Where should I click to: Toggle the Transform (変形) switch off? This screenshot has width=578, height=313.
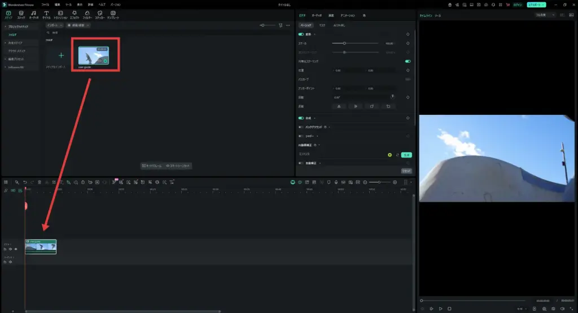301,34
